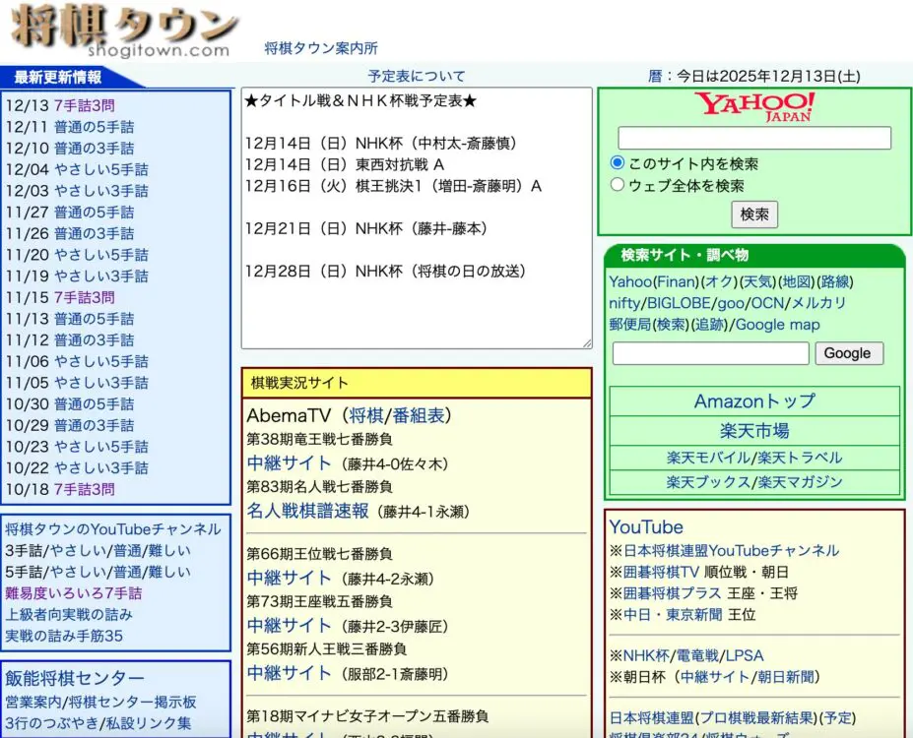Select the 'このサイト内を検索' radio button
The width and height of the screenshot is (913, 738).
coord(618,163)
